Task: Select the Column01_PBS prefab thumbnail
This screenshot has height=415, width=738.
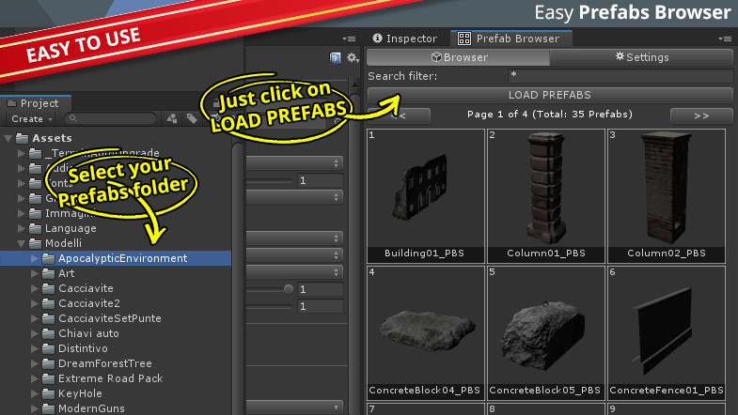Action: click(x=546, y=195)
